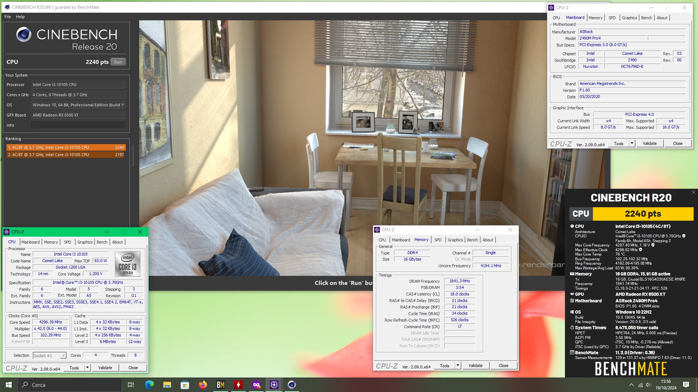The width and height of the screenshot is (698, 392).
Task: Open SPD tab in bottom-left CPU-Z window
Action: (68, 242)
